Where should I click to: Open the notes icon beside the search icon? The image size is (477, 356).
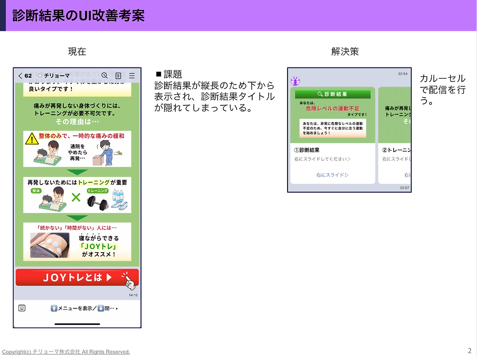[x=118, y=75]
